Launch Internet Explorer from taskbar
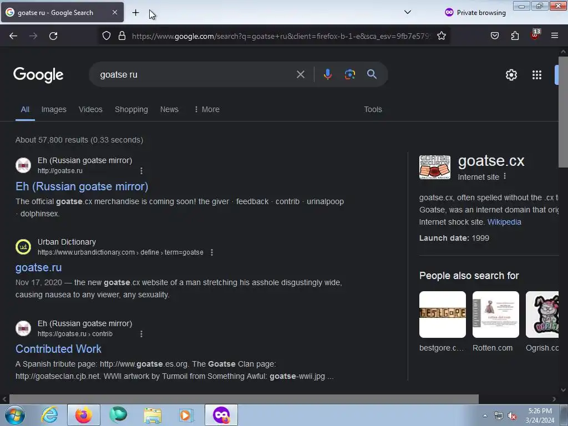This screenshot has height=426, width=568. point(49,415)
